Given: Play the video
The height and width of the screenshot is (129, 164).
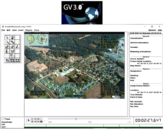Looking at the screenshot, I should tap(28, 120).
